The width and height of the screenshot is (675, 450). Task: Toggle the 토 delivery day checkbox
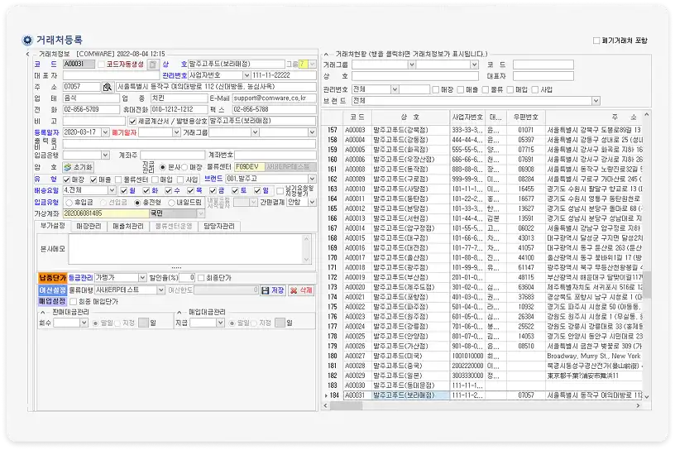[235, 190]
